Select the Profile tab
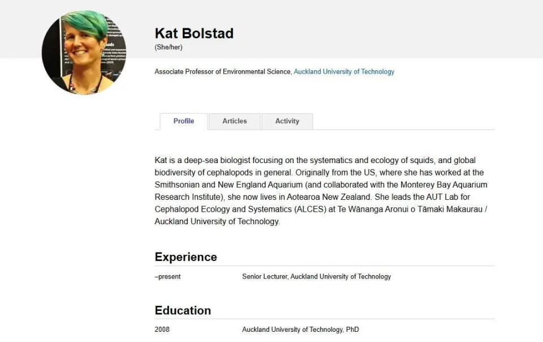The width and height of the screenshot is (543, 342). [x=183, y=121]
